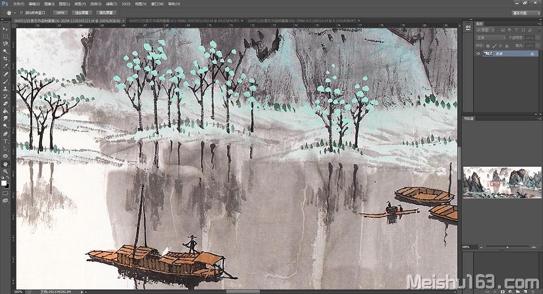Screen dimensions: 543x294
Task: Toggle lock image pixels brush icon
Action: coord(494,46)
